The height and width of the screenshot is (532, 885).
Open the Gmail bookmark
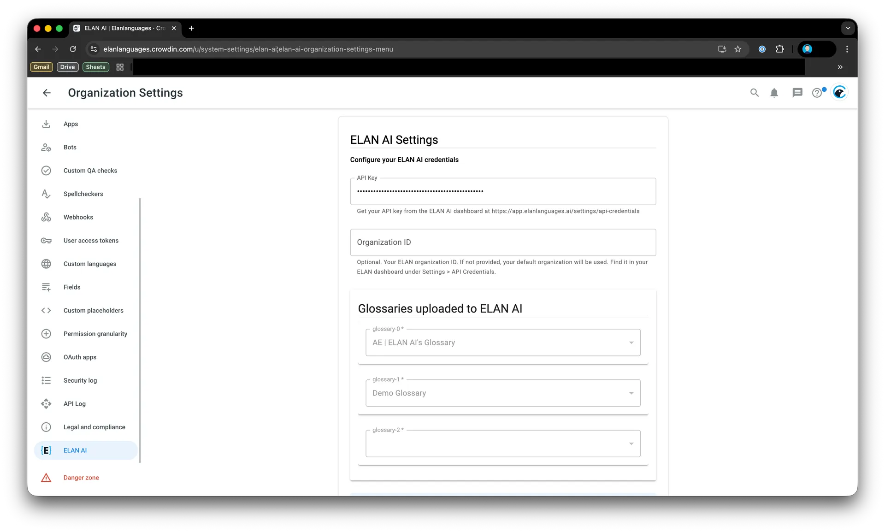41,67
